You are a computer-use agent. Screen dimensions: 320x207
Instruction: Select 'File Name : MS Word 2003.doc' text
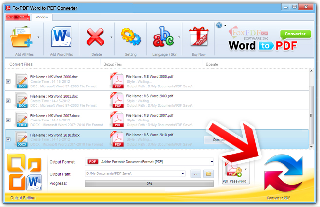(54, 96)
